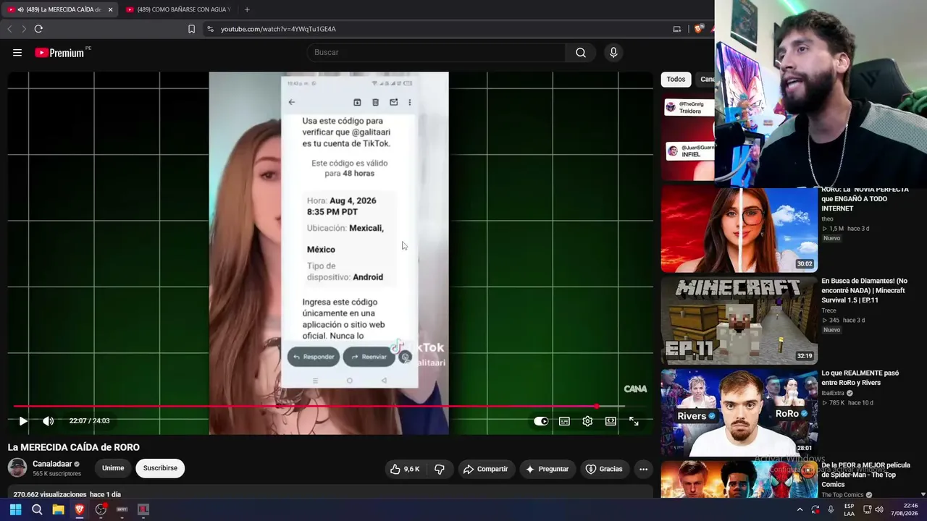Open the cast media icon in address bar
Image resolution: width=927 pixels, height=521 pixels.
677,29
